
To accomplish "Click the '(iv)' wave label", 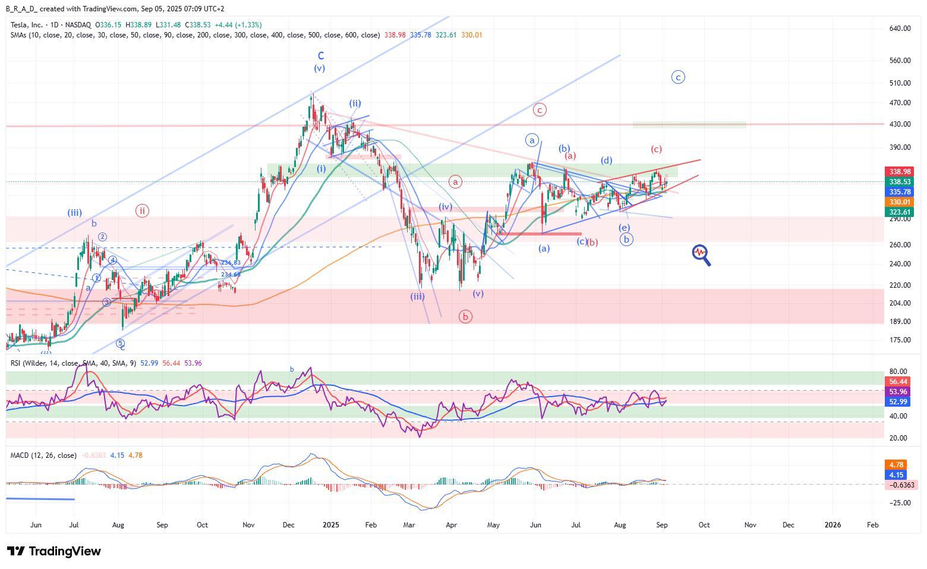I will coord(446,207).
